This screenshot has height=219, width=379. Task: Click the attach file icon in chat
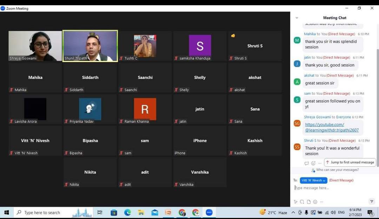point(308,202)
